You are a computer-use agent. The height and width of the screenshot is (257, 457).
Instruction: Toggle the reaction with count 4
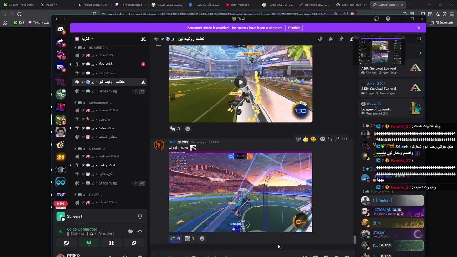(x=175, y=238)
